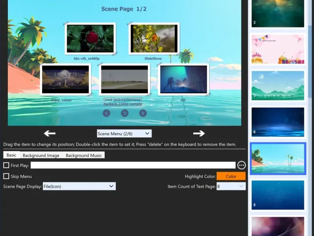The width and height of the screenshot is (314, 236).
Task: Choose template 5 green mountains background
Action: 278,86
